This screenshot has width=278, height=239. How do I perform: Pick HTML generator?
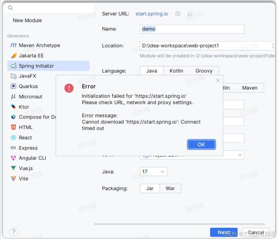pos(32,127)
